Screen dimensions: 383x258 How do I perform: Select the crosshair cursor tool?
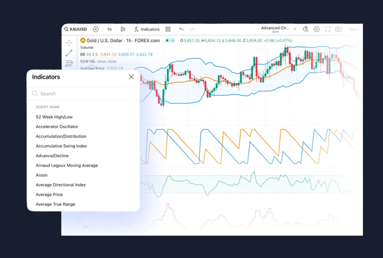(69, 43)
